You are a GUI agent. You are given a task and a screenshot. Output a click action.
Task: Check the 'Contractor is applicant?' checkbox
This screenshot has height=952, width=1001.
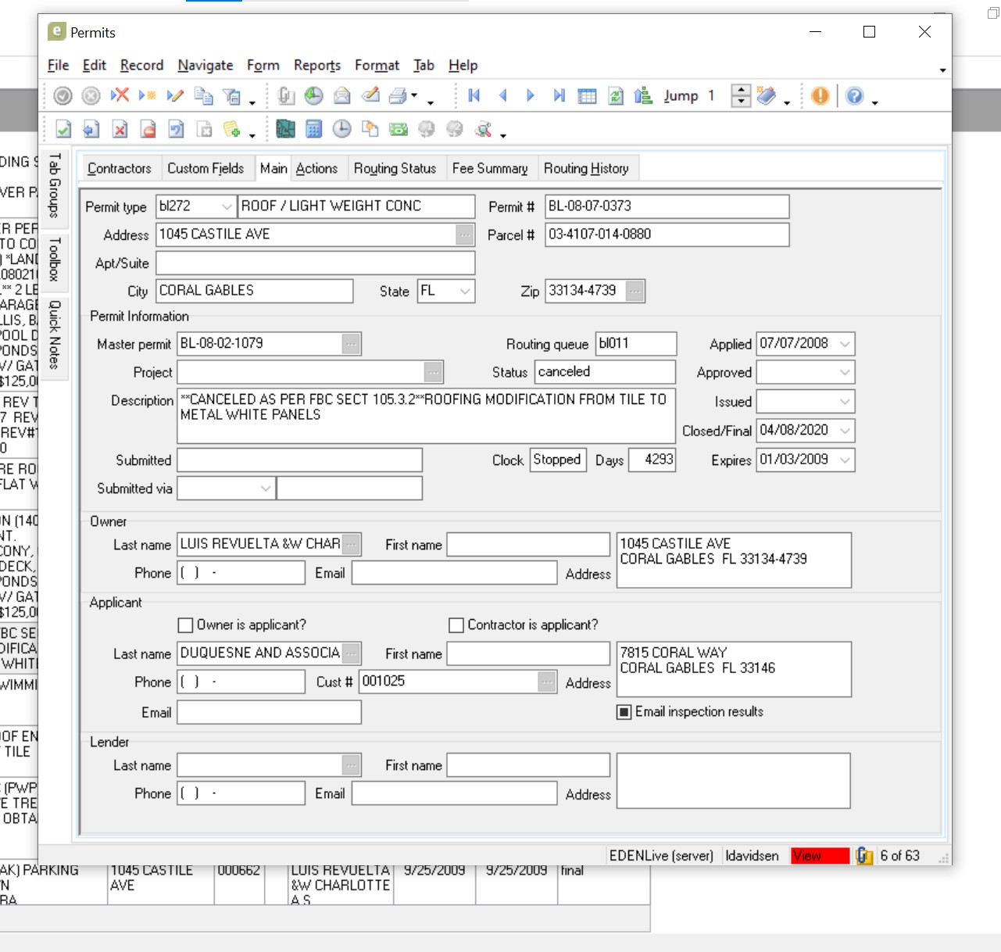click(x=456, y=625)
